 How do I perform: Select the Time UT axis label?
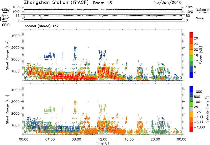coord(103,143)
